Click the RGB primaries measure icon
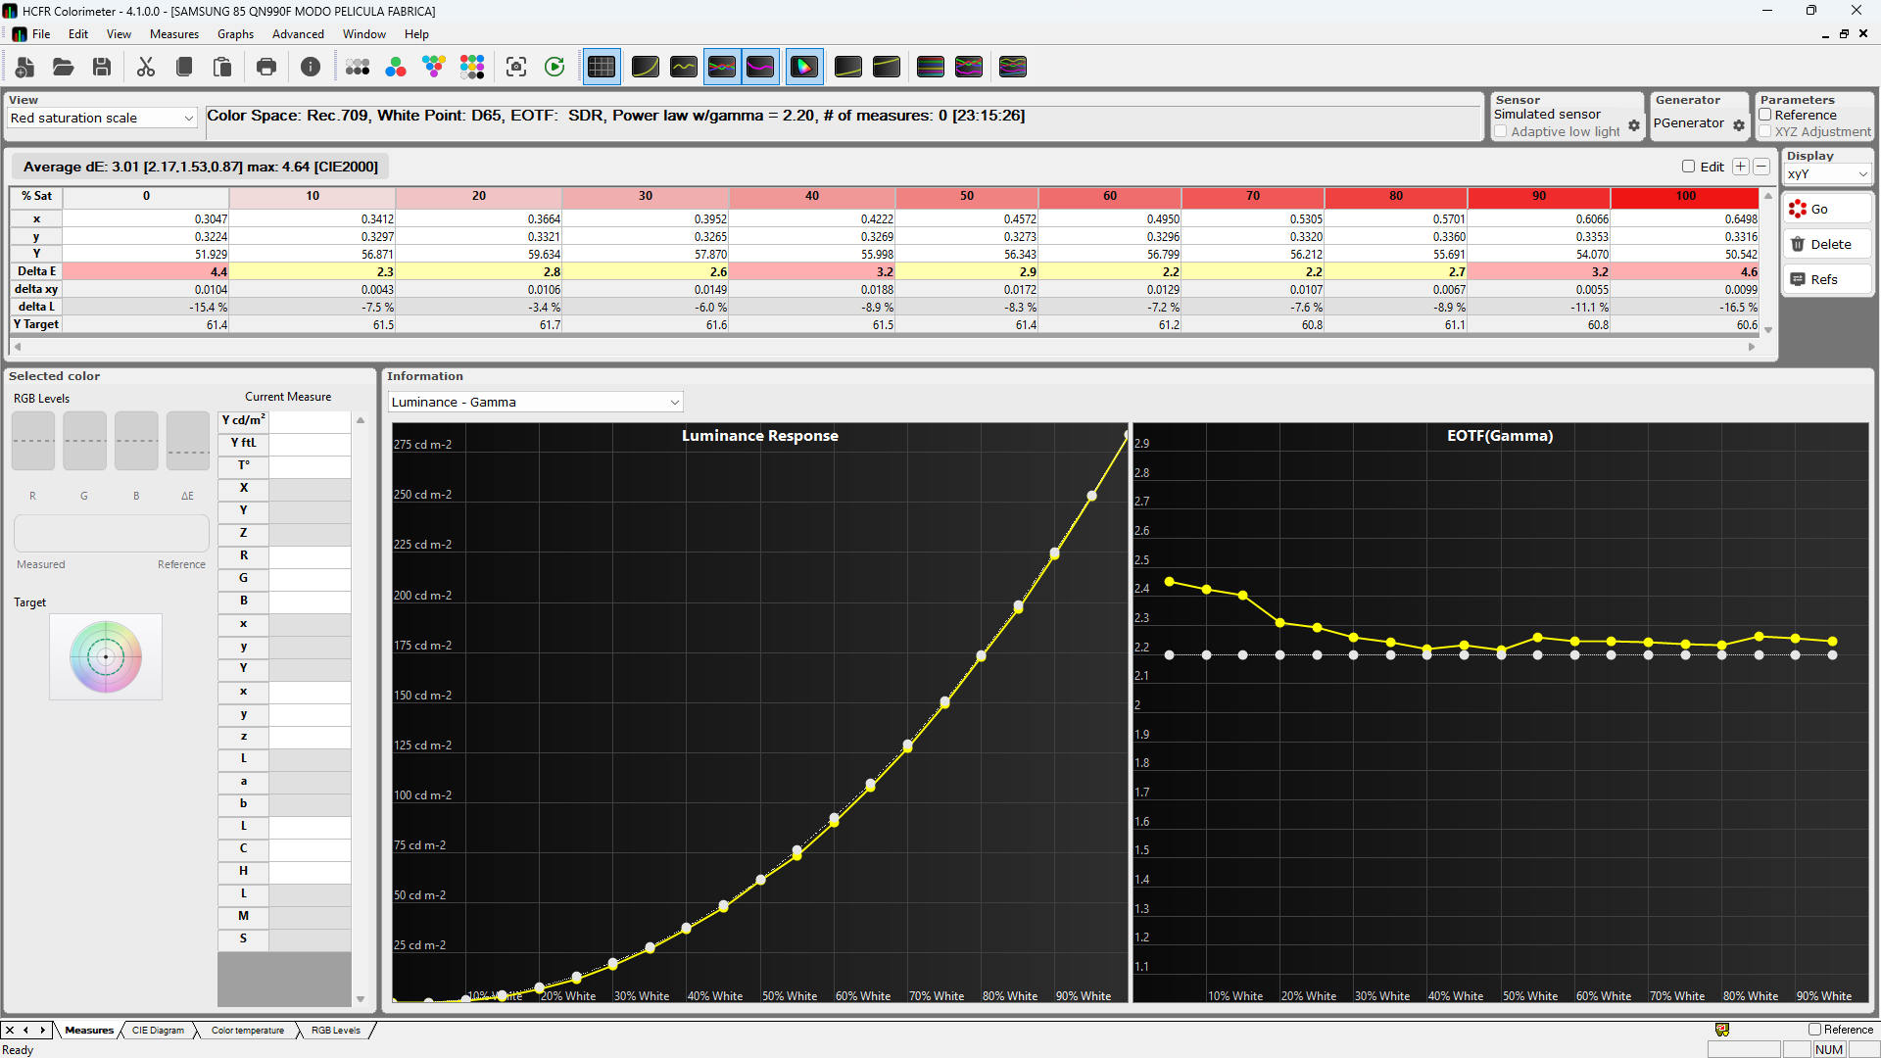This screenshot has height=1058, width=1881. (396, 67)
